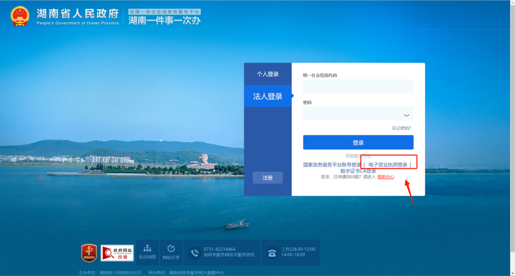Click the 注册 register button

pyautogui.click(x=268, y=178)
